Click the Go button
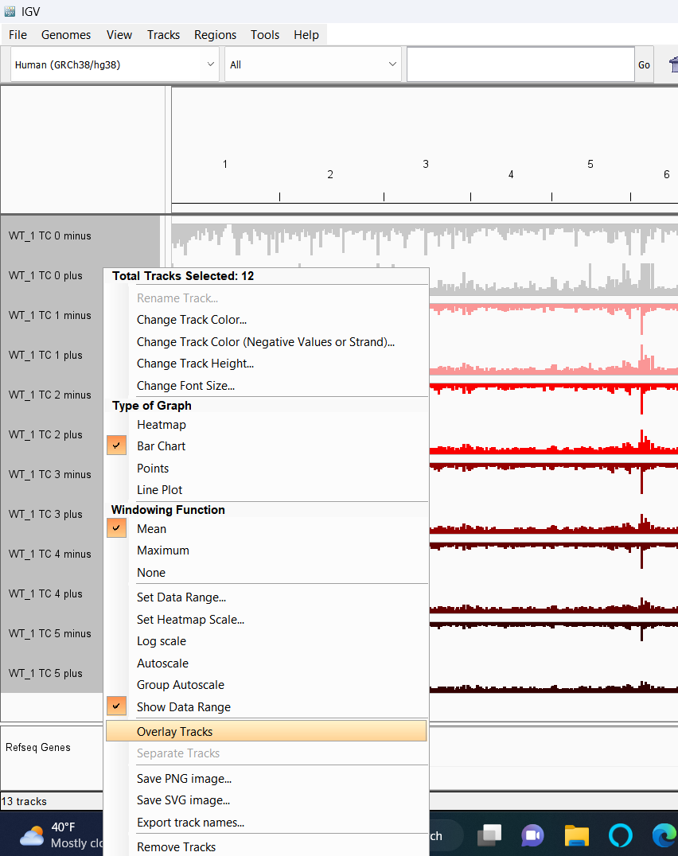 pyautogui.click(x=644, y=64)
